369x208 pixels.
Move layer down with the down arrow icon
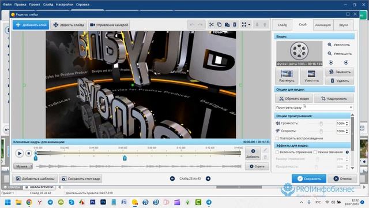(x=257, y=24)
